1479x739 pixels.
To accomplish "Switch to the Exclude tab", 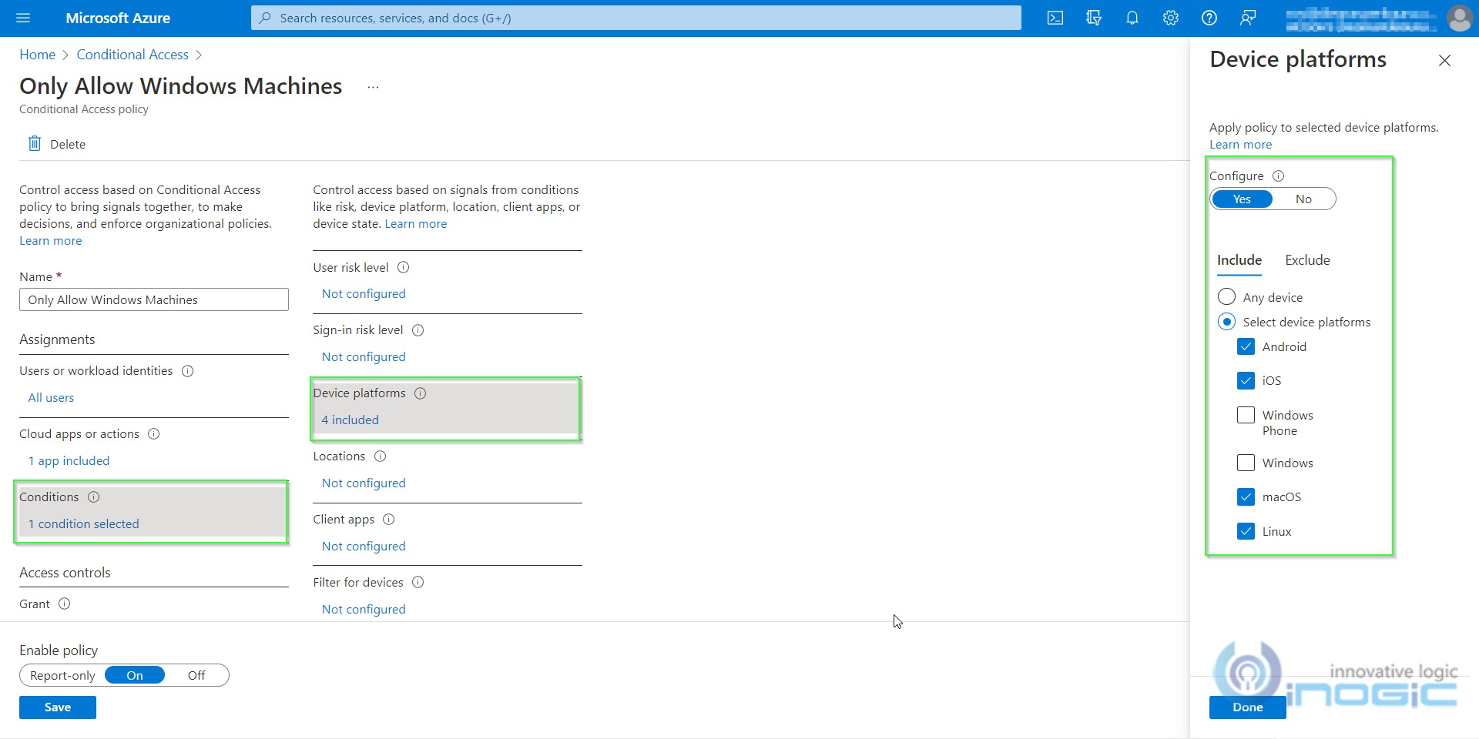I will pos(1307,260).
